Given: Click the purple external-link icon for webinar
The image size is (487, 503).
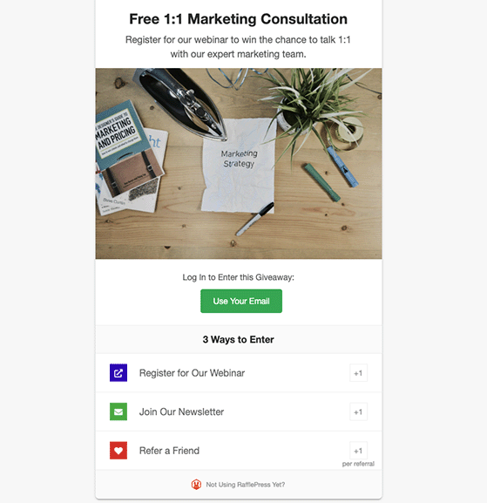Looking at the screenshot, I should (x=118, y=373).
